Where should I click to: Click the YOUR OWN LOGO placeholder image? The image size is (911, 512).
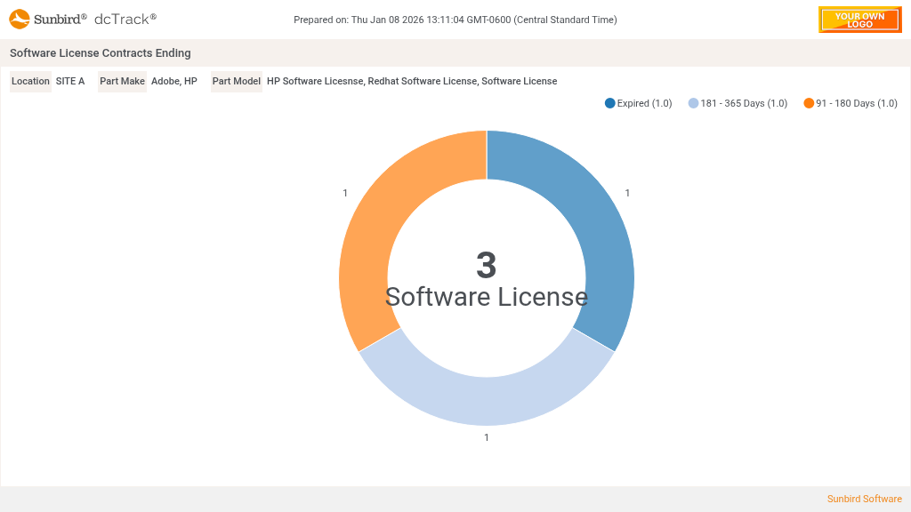point(859,20)
